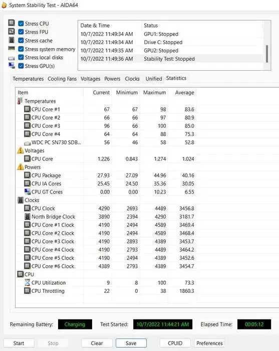Toggle the Stress GPU(s) checkbox

[21, 66]
